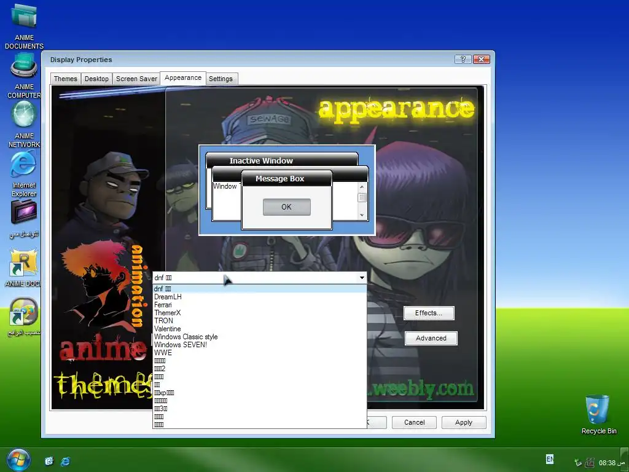Click the Inactive Window title bar preview
This screenshot has height=472, width=629.
[281, 160]
